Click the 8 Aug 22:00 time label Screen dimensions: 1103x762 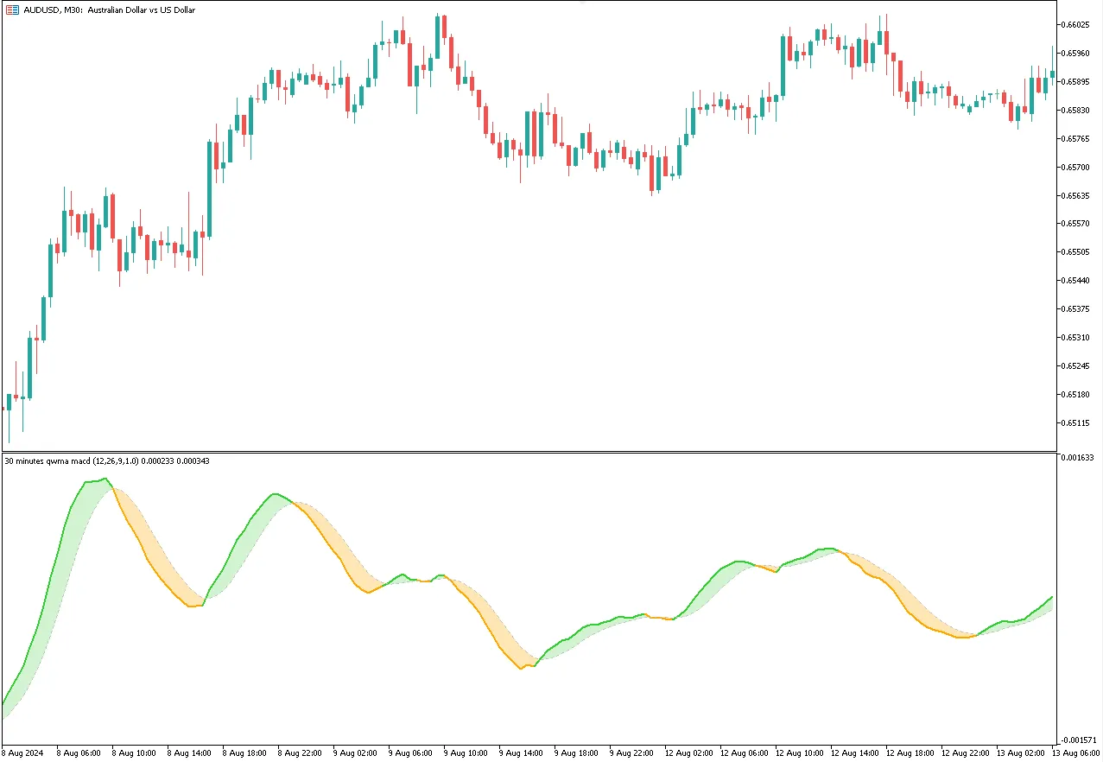[x=300, y=753]
